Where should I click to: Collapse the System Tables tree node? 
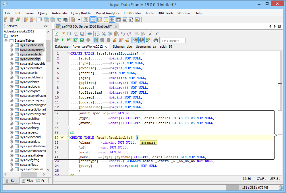click(x=6, y=40)
